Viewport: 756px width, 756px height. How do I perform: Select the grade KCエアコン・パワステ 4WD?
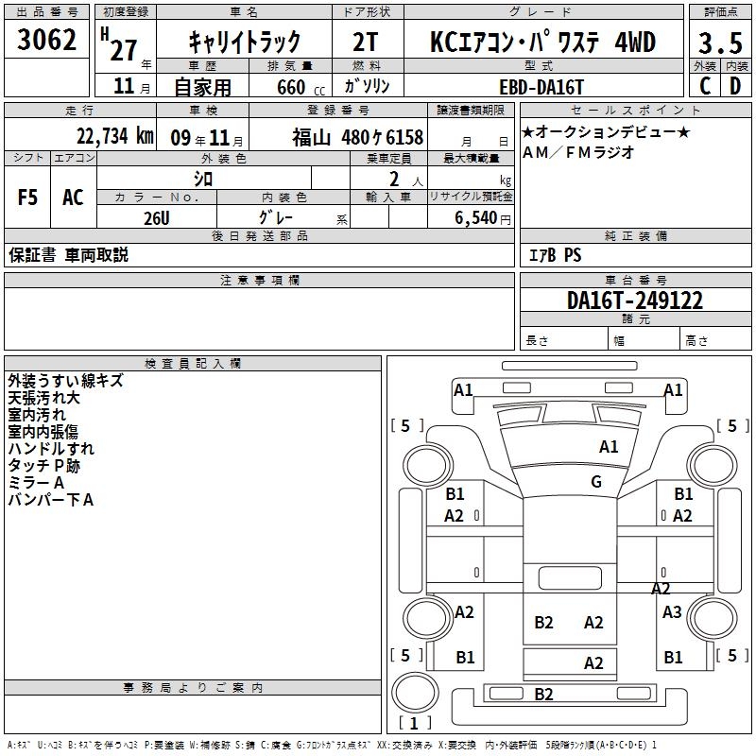coord(542,42)
